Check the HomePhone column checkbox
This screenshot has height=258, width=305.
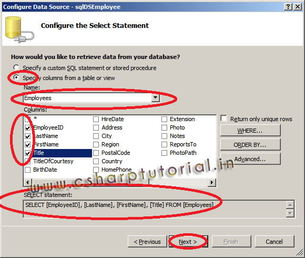tap(96, 170)
